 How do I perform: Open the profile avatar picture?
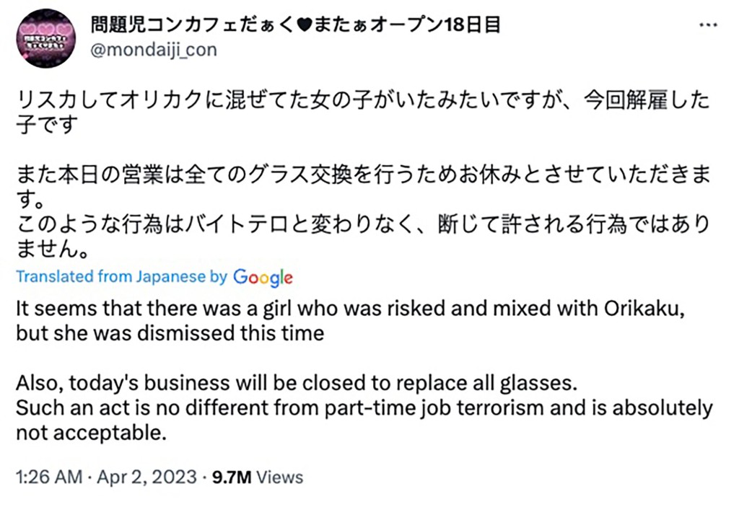point(46,38)
